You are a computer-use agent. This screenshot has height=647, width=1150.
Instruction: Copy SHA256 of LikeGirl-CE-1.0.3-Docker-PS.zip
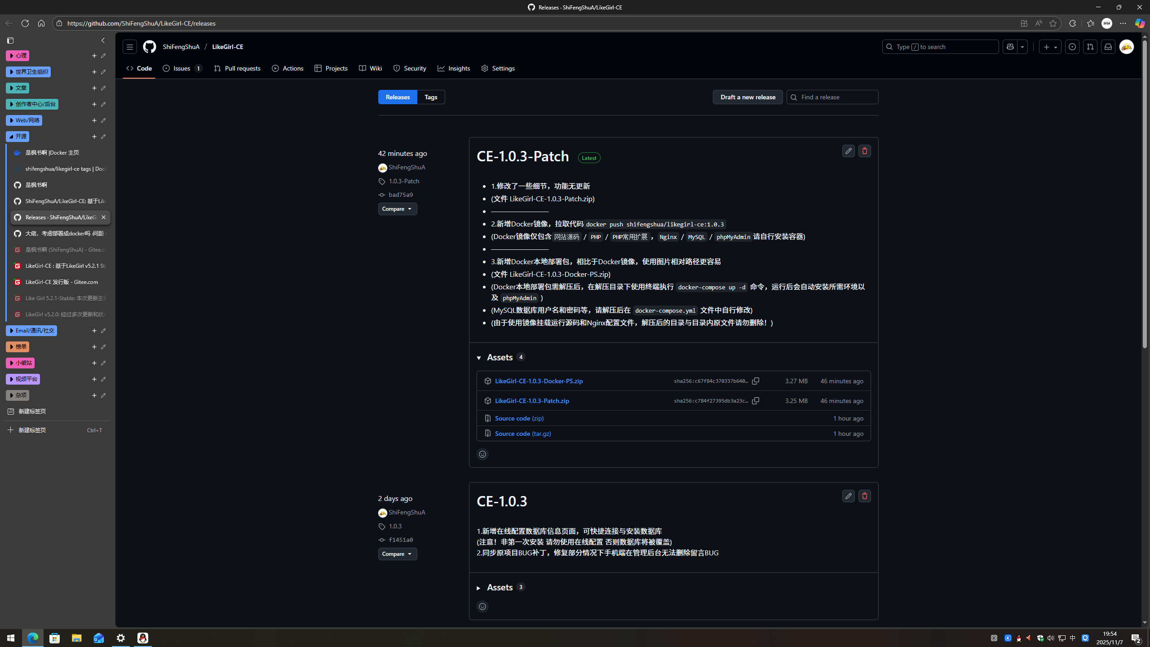756,381
